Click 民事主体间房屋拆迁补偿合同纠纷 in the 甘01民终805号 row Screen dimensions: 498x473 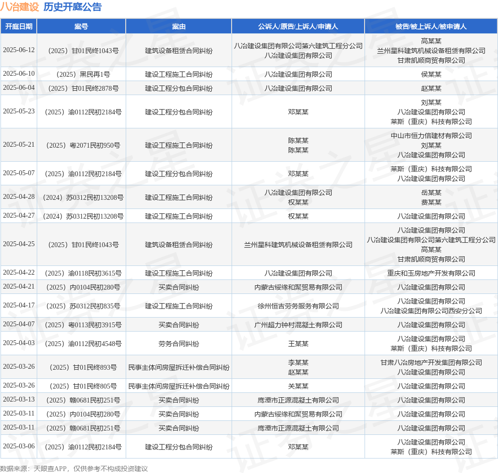tap(179, 386)
